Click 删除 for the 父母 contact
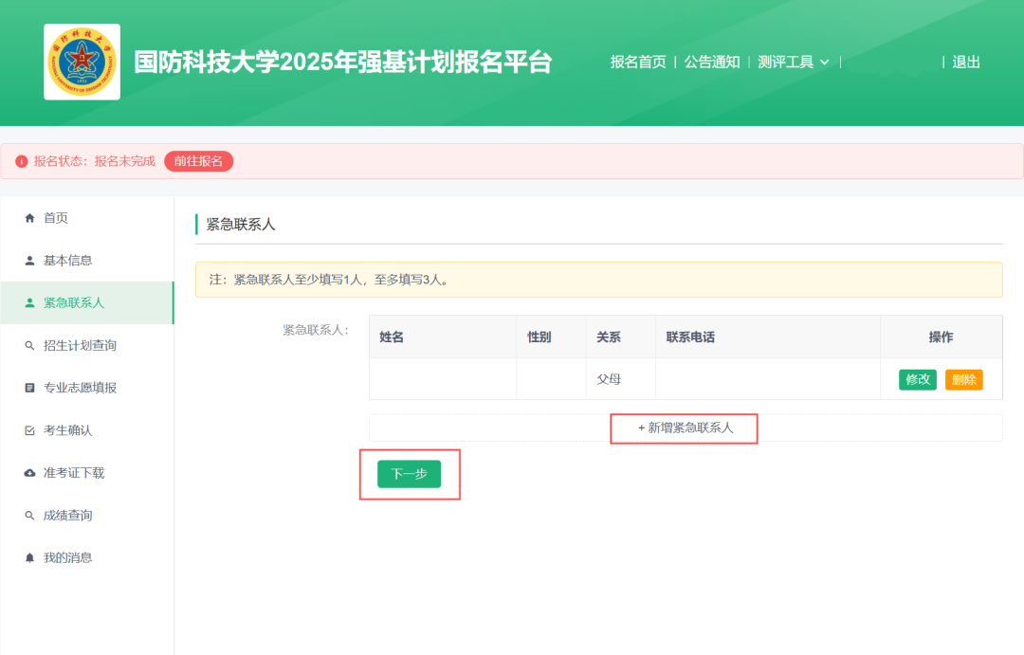The width and height of the screenshot is (1024, 655). [x=964, y=379]
